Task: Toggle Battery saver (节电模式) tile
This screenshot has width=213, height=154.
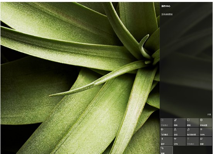Action: [x=193, y=141]
